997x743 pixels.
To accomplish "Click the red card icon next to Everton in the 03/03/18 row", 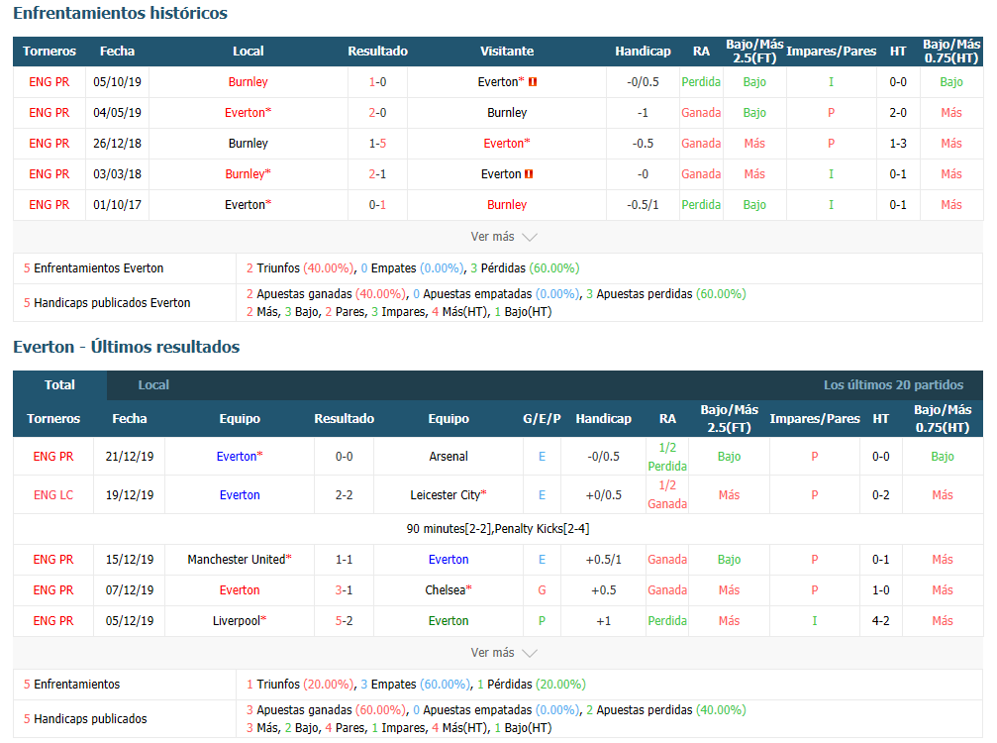I will point(529,174).
